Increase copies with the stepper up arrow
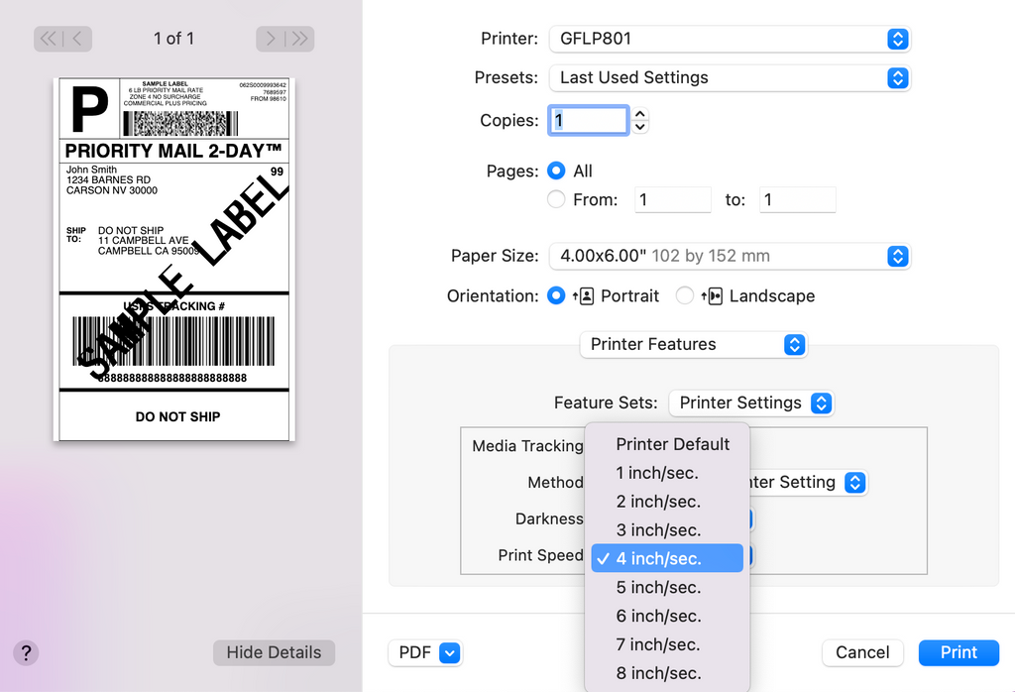Screen dimensions: 1015x692 [x=640, y=114]
